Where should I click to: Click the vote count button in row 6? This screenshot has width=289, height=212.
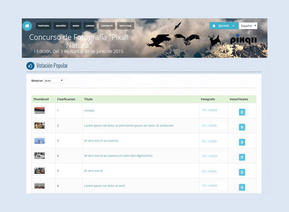242,187
